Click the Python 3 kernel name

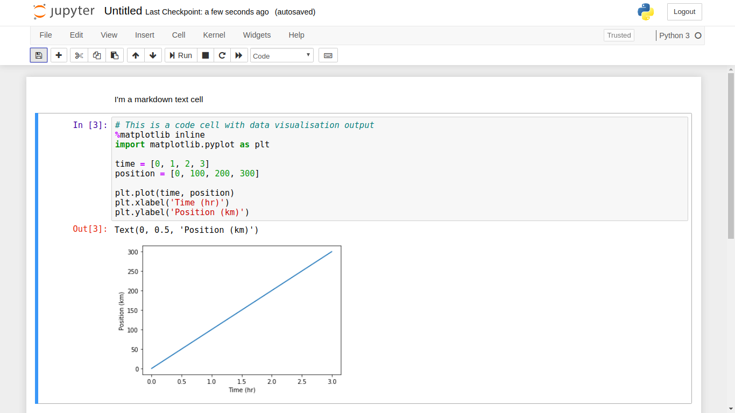(674, 35)
